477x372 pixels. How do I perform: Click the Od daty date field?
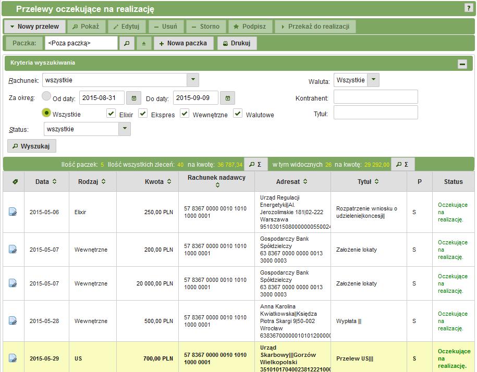(x=102, y=98)
